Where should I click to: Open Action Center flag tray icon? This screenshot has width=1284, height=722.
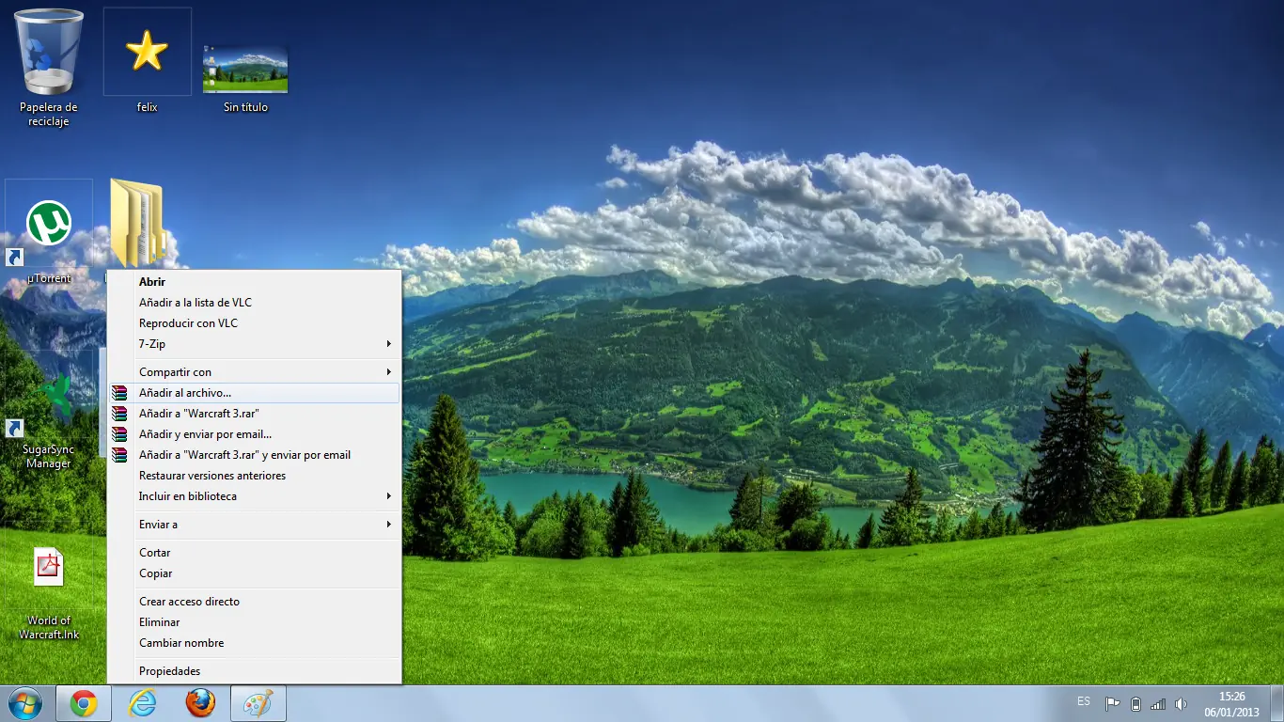[x=1112, y=704]
